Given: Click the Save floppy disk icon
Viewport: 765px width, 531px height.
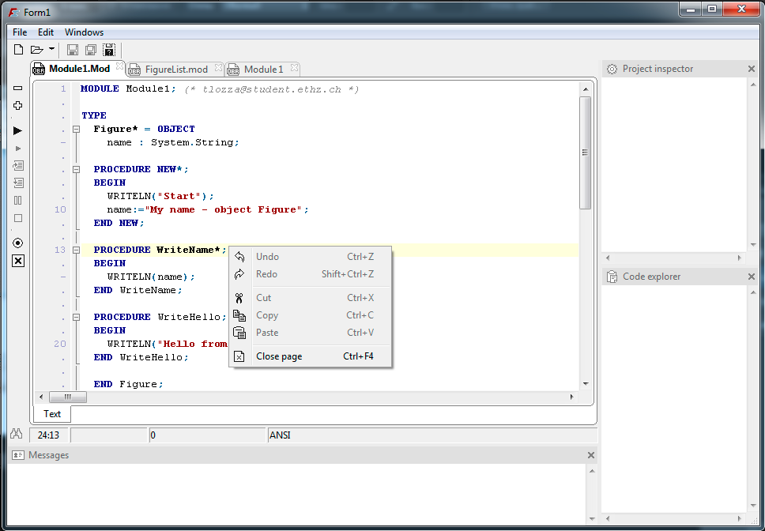Looking at the screenshot, I should [73, 50].
